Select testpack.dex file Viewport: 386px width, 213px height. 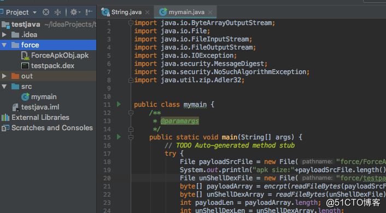pos(52,66)
